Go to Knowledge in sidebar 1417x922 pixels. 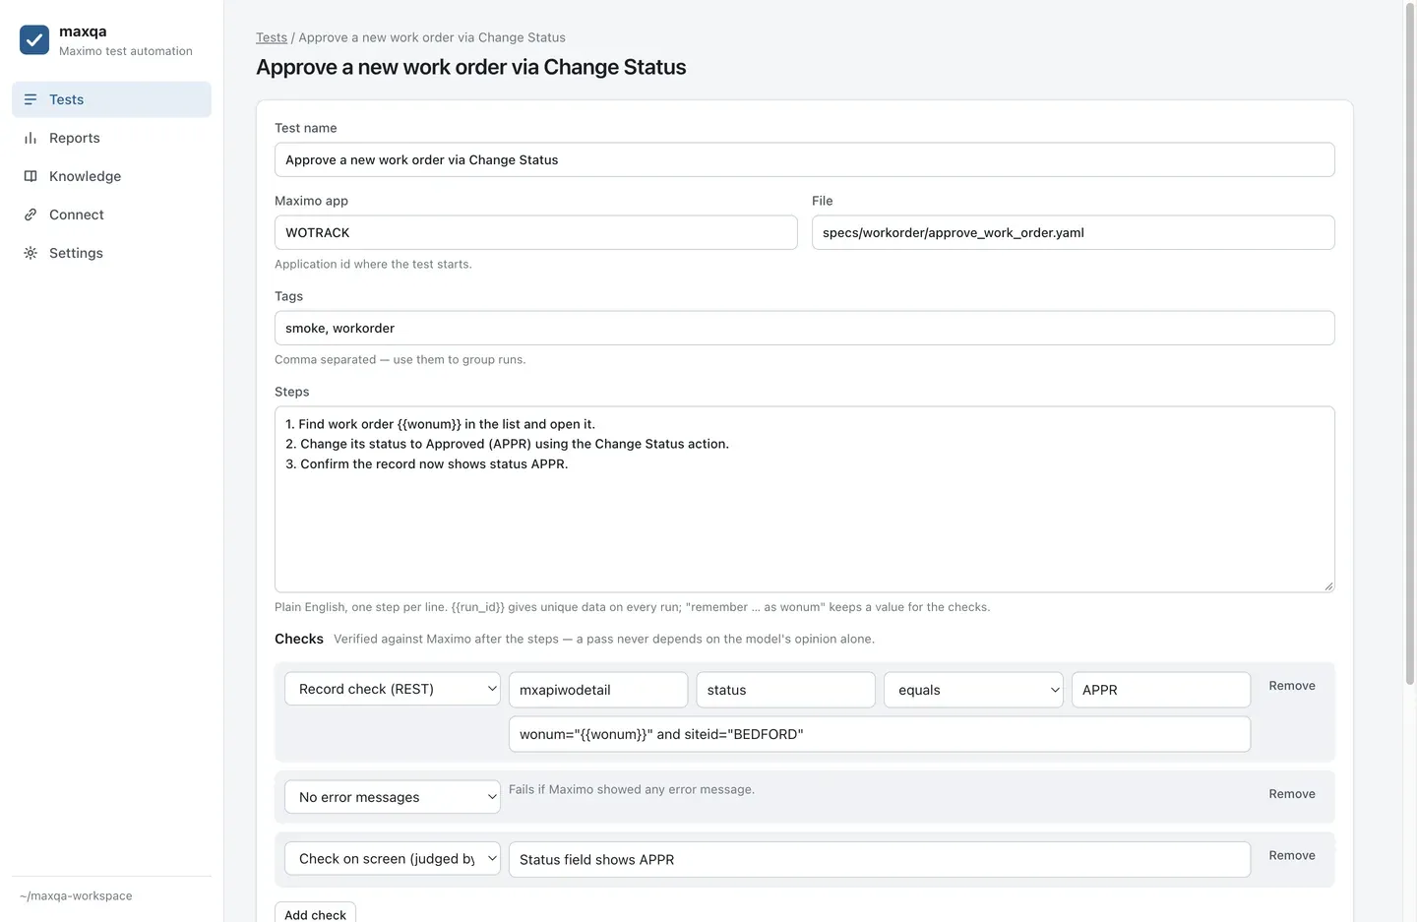(111, 176)
